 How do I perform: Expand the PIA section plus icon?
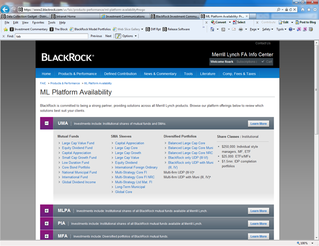point(46,223)
